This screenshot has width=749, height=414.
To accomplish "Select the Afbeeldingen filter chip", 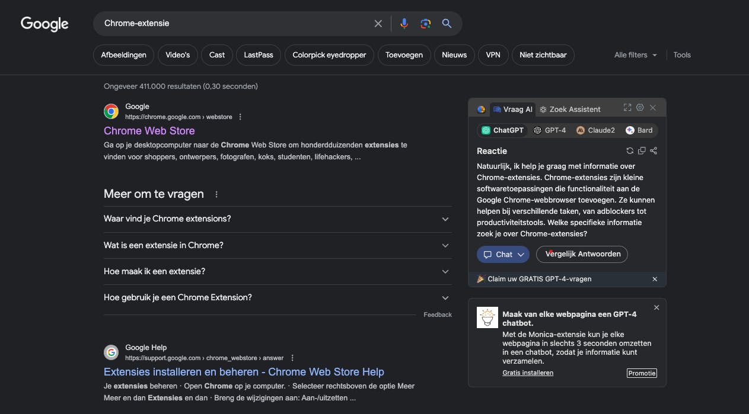I will tap(123, 55).
